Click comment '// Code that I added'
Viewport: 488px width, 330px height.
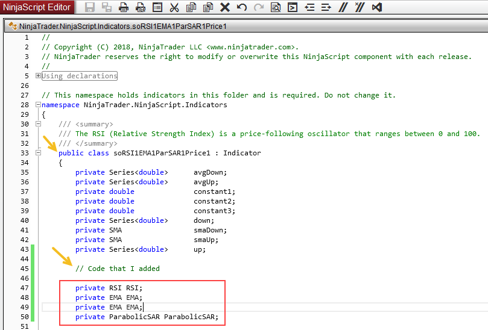click(x=118, y=269)
